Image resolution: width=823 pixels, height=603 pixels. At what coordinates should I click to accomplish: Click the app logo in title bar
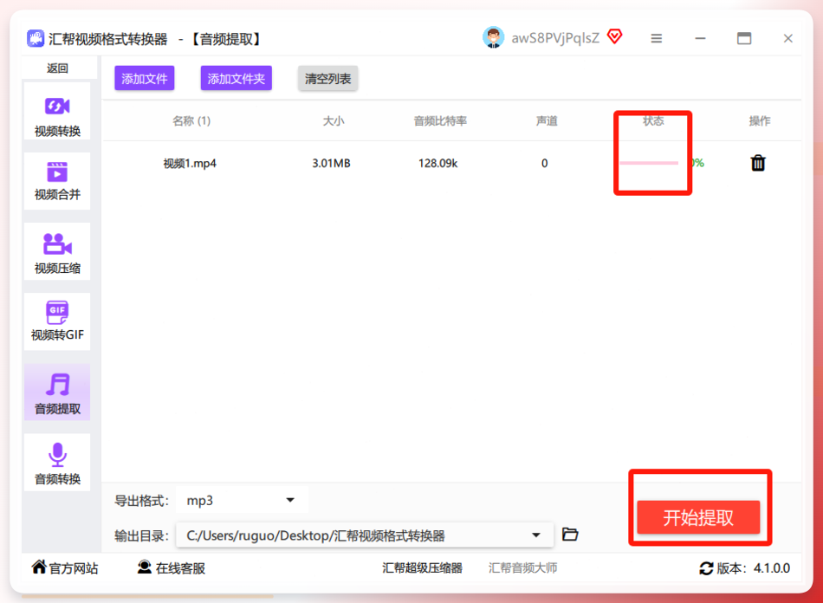36,38
